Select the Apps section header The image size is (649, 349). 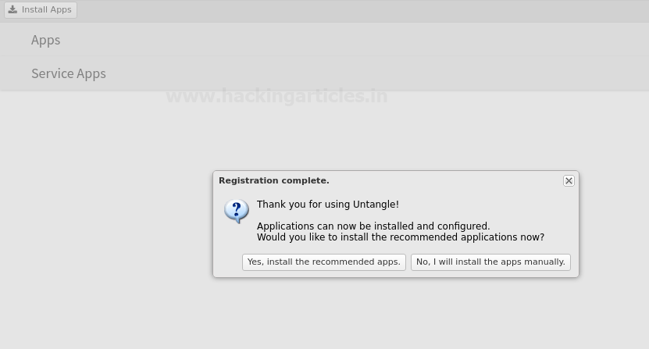[45, 40]
